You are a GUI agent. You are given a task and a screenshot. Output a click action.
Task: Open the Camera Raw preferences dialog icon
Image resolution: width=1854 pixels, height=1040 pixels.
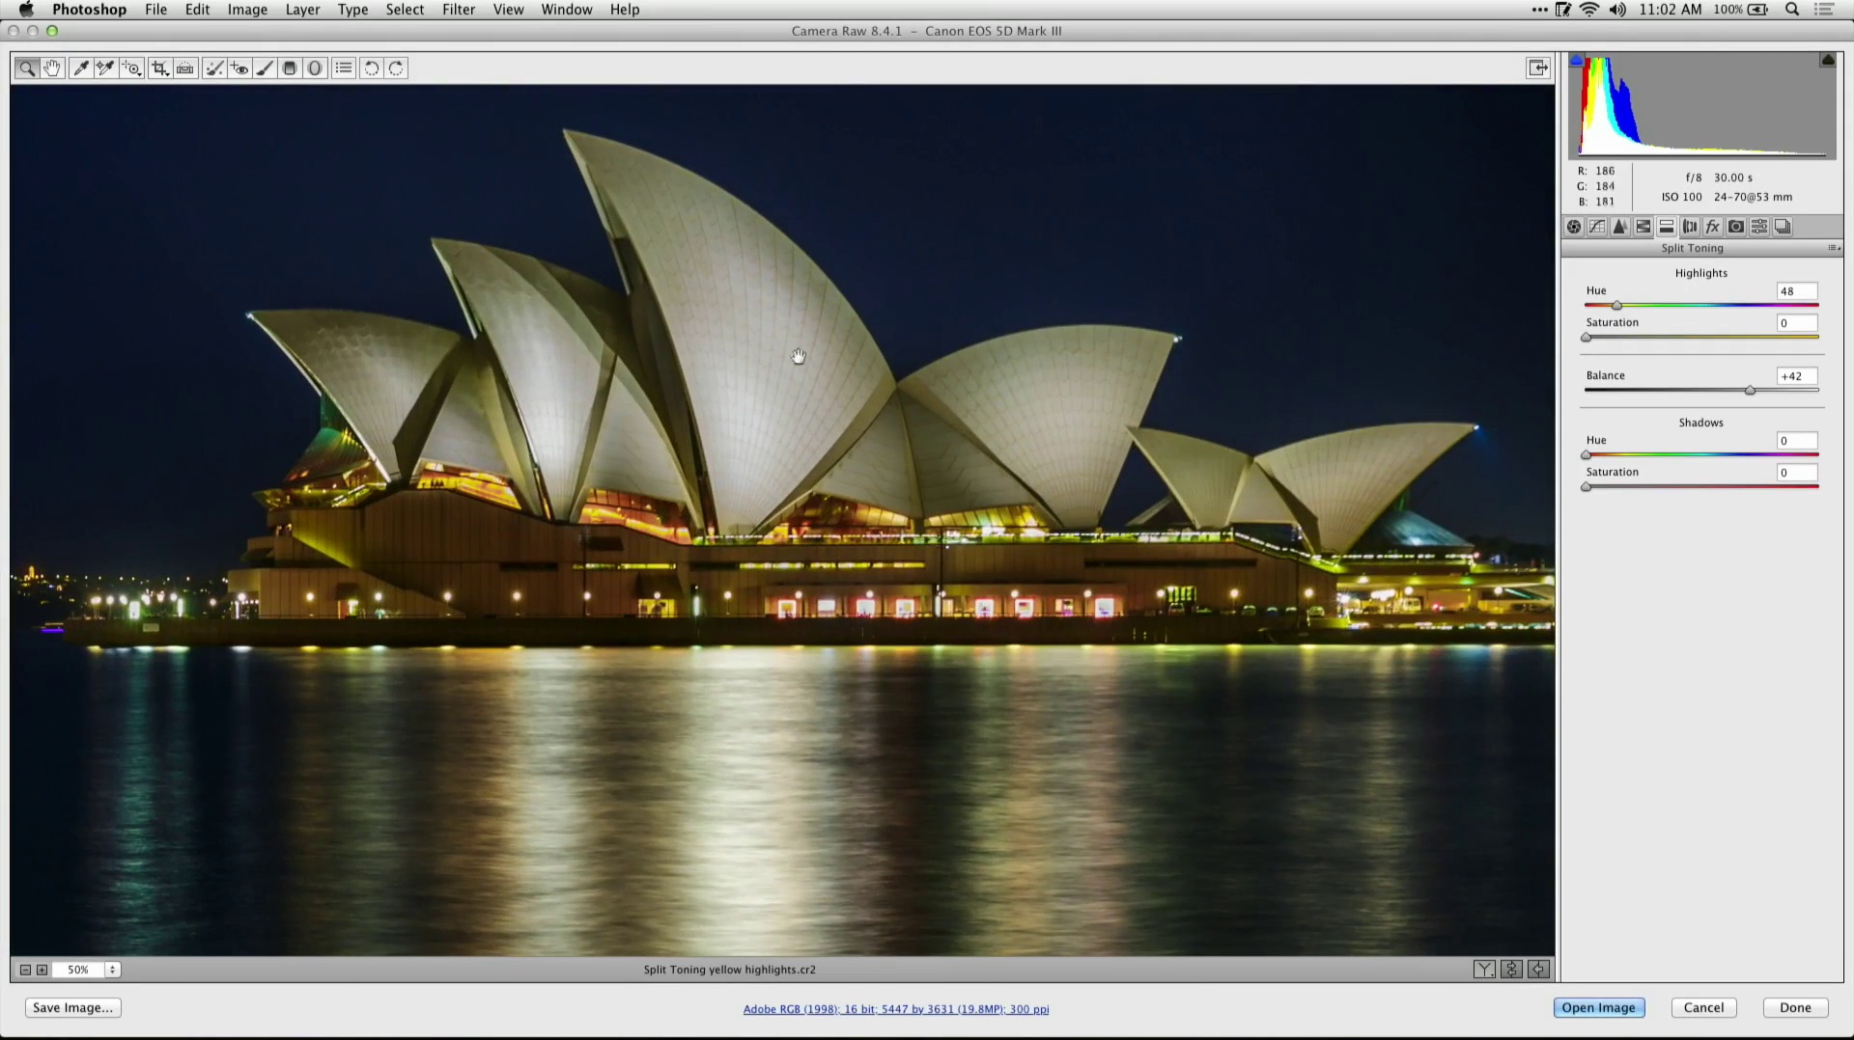[344, 68]
